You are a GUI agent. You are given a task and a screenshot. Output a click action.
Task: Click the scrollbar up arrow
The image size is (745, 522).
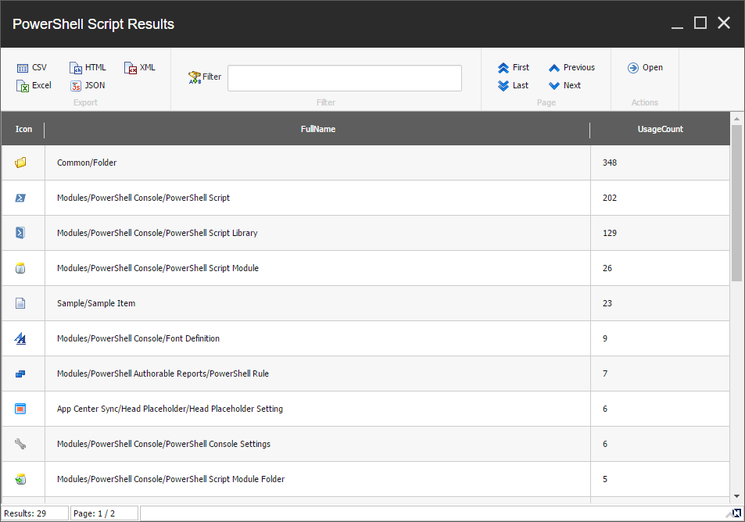(736, 119)
